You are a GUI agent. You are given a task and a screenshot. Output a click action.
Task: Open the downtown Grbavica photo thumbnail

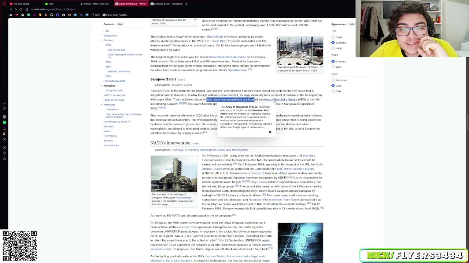[300, 50]
